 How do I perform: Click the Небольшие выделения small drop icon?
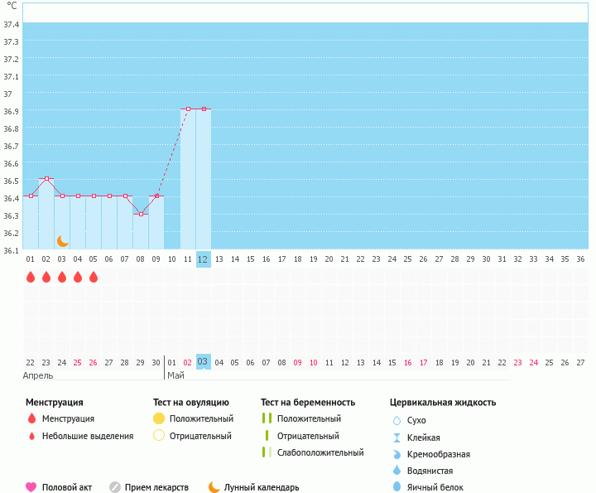pyautogui.click(x=31, y=437)
